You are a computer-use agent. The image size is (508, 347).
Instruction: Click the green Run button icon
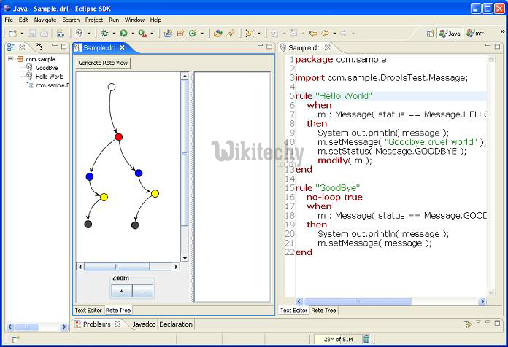(x=123, y=33)
